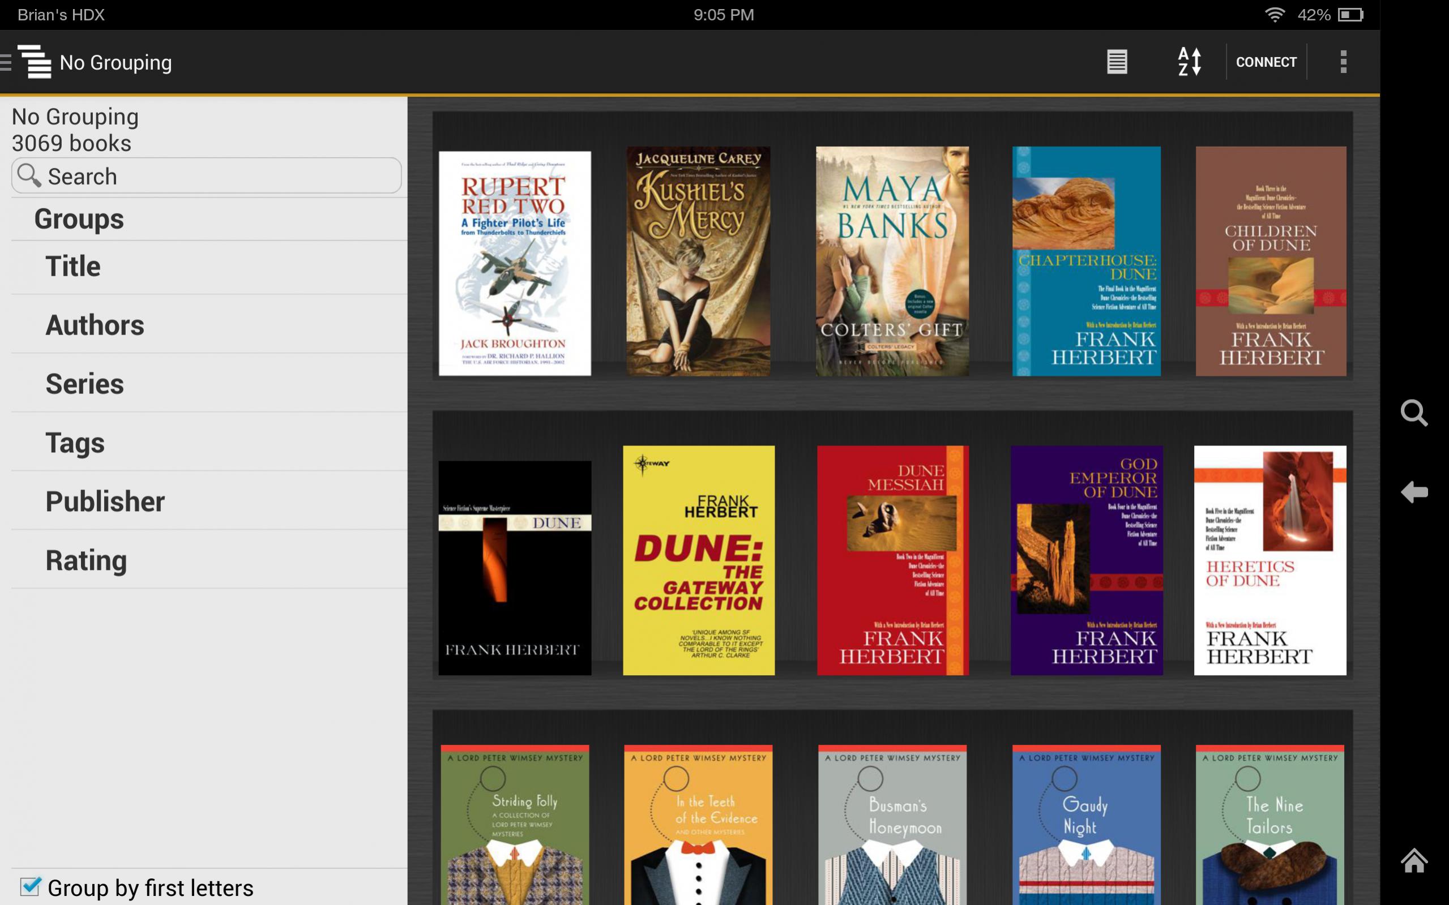This screenshot has height=905, width=1449.
Task: Tap the sidebar Search field
Action: click(x=207, y=176)
